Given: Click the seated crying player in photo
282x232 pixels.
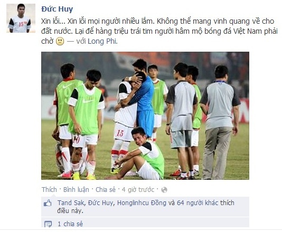Looking at the screenshot, I should (139, 154).
